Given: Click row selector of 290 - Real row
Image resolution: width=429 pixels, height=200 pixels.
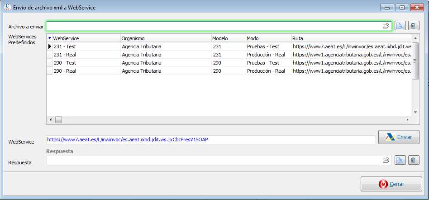Looking at the screenshot, I should (x=49, y=71).
